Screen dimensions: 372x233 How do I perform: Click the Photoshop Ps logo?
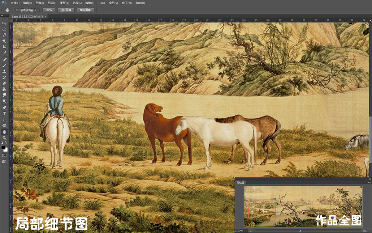[4, 3]
